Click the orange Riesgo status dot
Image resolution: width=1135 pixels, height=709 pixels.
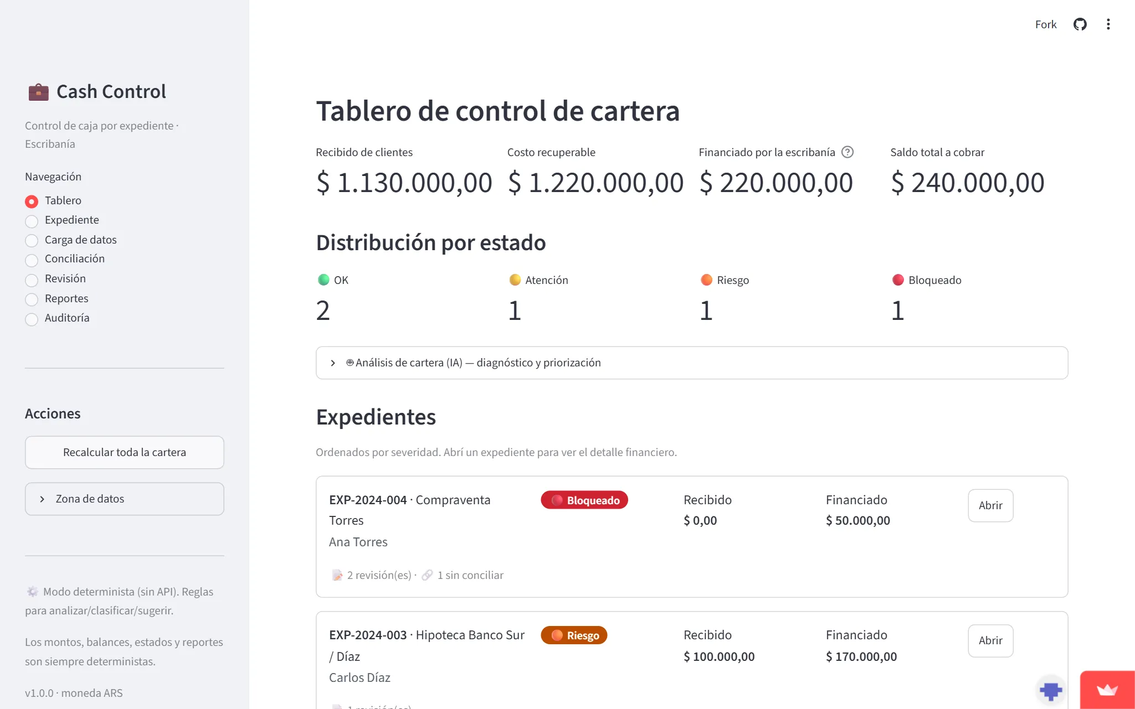coord(706,280)
